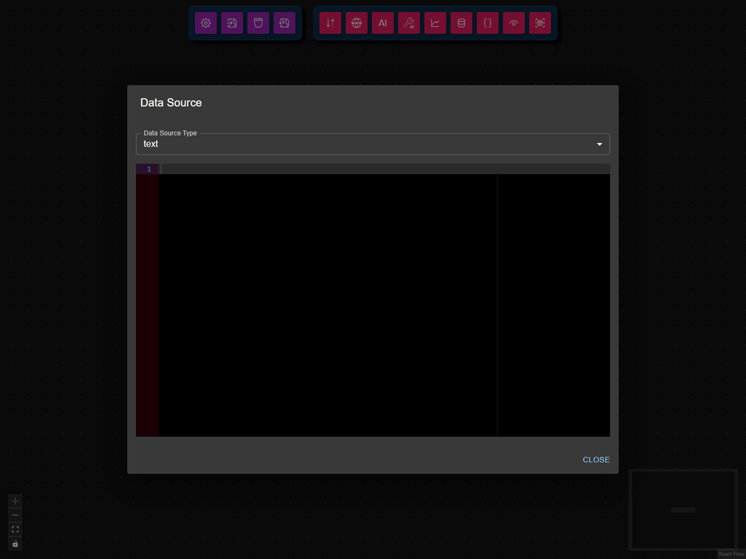Click line number 1 in the gutter
This screenshot has height=559, width=746.
(149, 169)
